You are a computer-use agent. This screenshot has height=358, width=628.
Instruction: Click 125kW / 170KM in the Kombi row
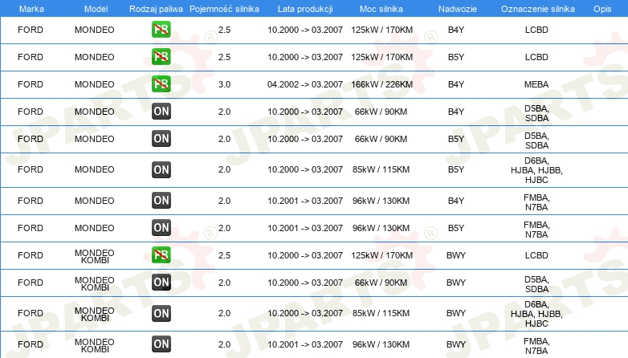pyautogui.click(x=381, y=255)
